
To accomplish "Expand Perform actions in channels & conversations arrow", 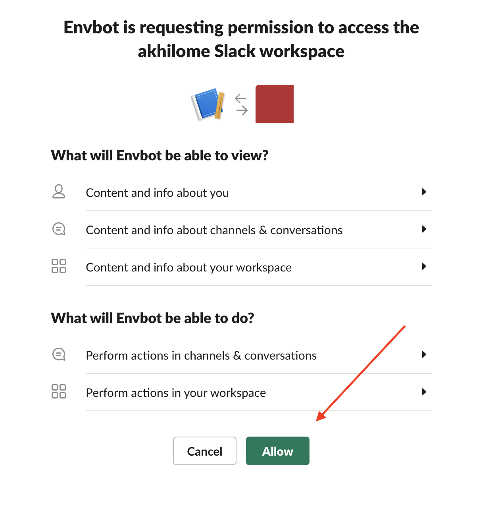I will (423, 354).
